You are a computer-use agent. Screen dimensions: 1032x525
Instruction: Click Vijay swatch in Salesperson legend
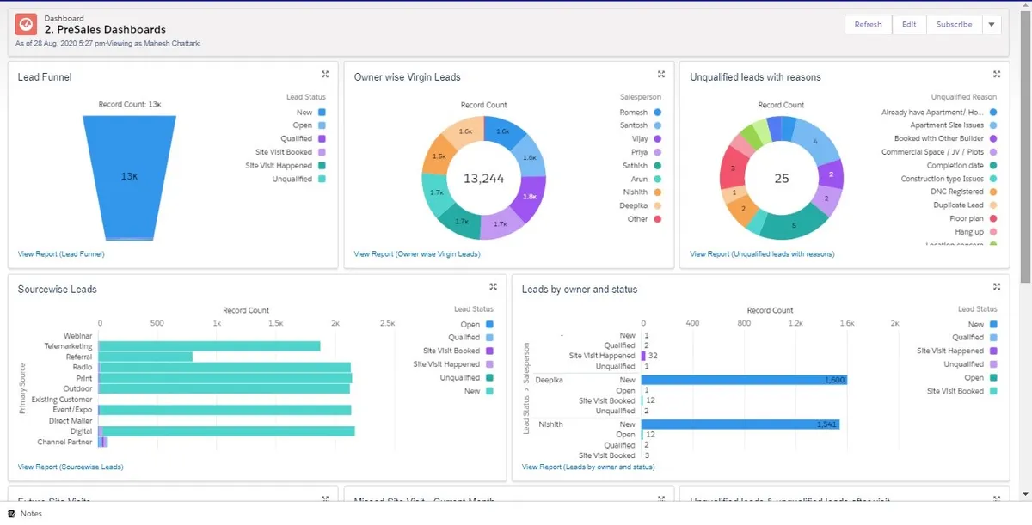point(657,138)
